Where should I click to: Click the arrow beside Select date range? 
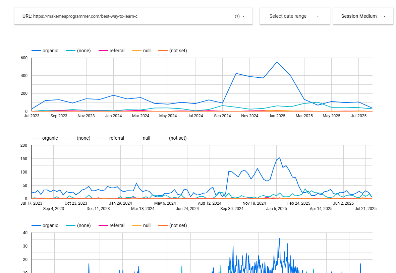pos(318,16)
